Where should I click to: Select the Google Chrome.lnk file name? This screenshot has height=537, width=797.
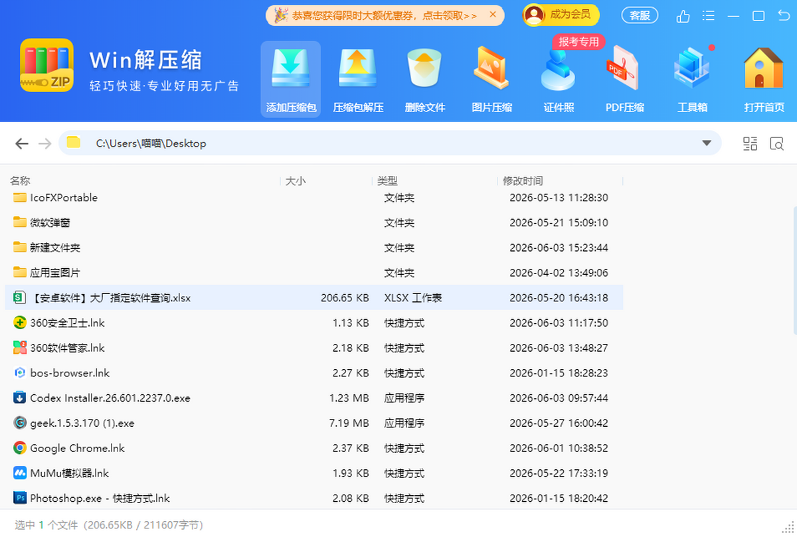pyautogui.click(x=77, y=448)
